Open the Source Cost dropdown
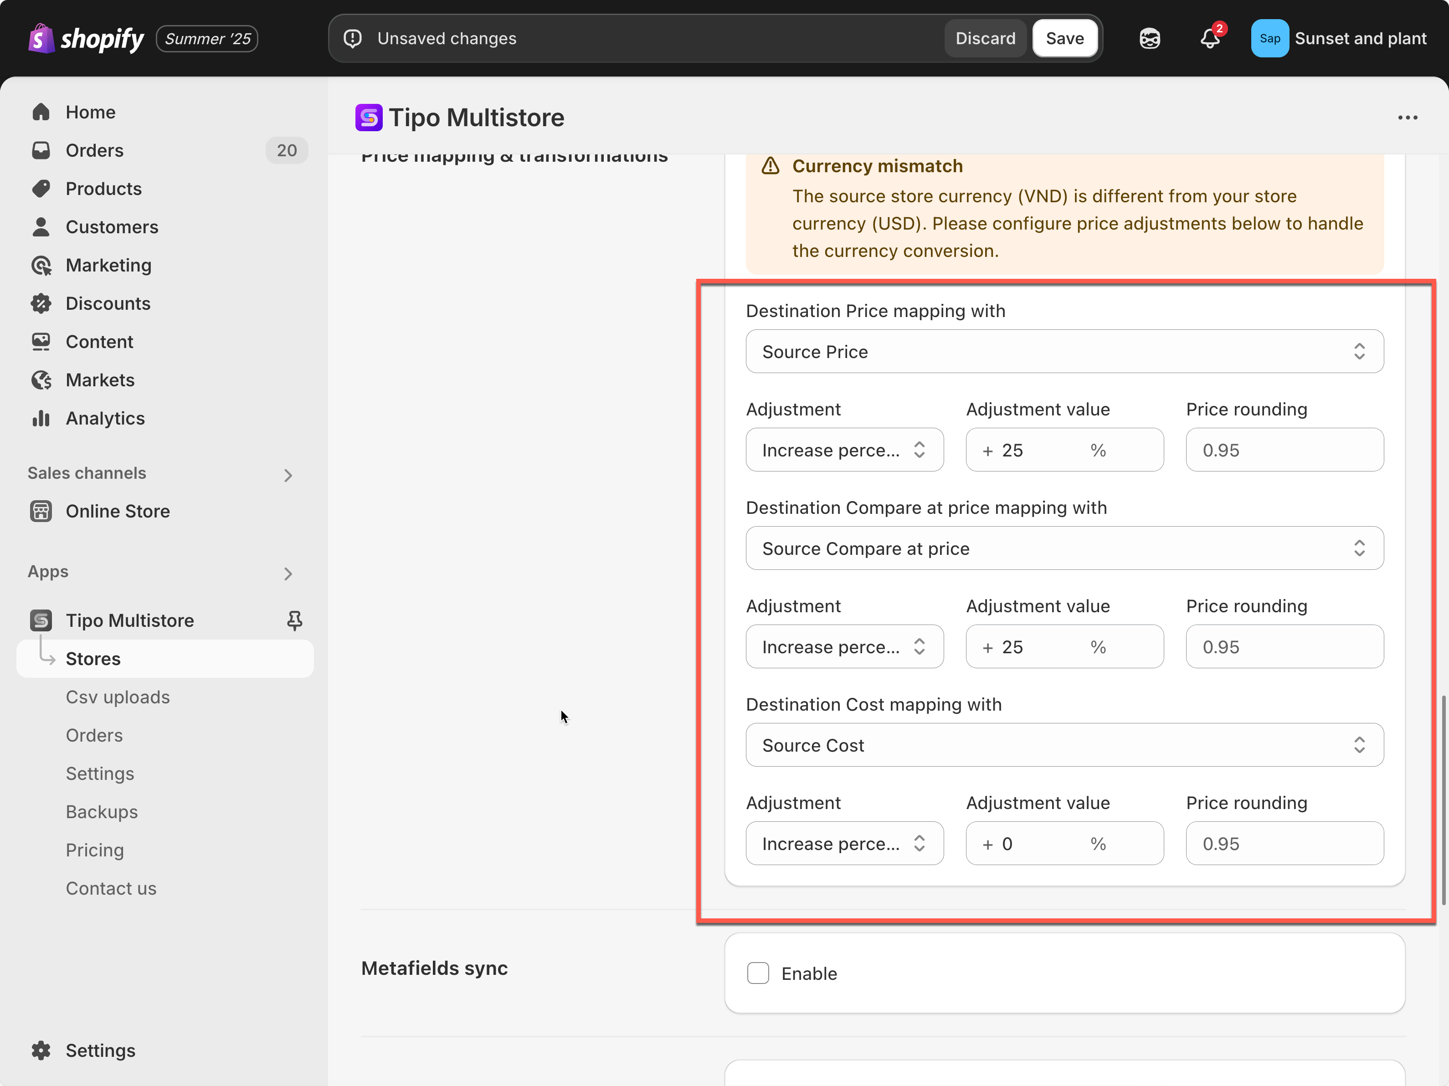The width and height of the screenshot is (1449, 1086). (1064, 745)
